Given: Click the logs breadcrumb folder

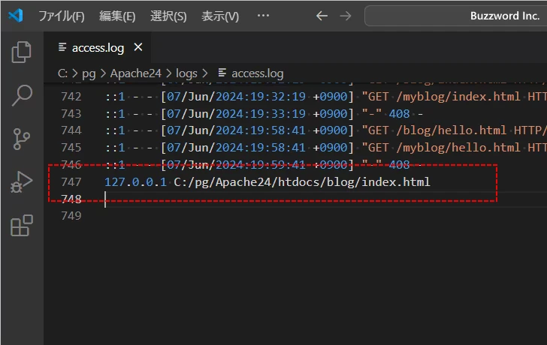Looking at the screenshot, I should [186, 73].
